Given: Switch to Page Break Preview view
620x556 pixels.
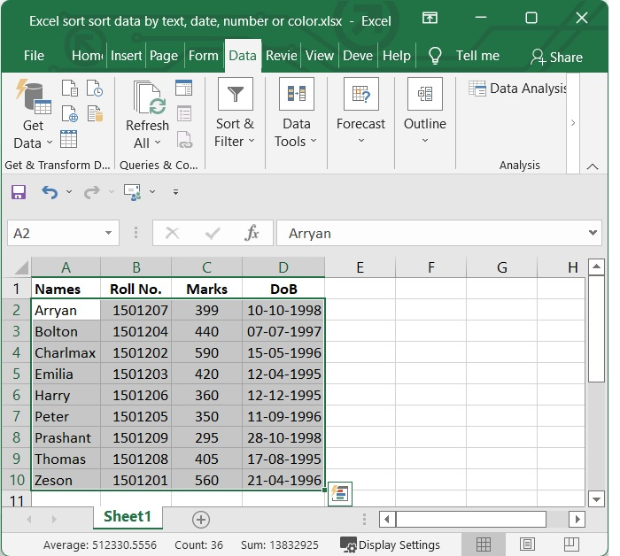Looking at the screenshot, I should [571, 544].
